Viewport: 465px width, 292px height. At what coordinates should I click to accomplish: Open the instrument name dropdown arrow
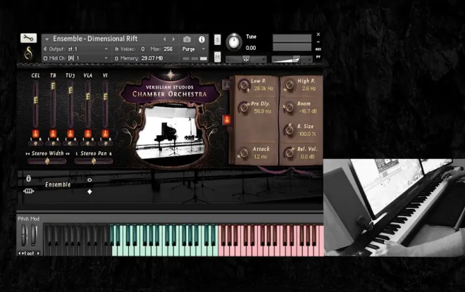pos(47,39)
